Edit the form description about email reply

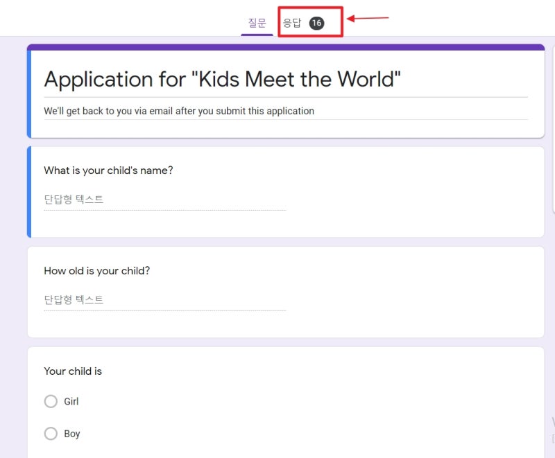[179, 111]
